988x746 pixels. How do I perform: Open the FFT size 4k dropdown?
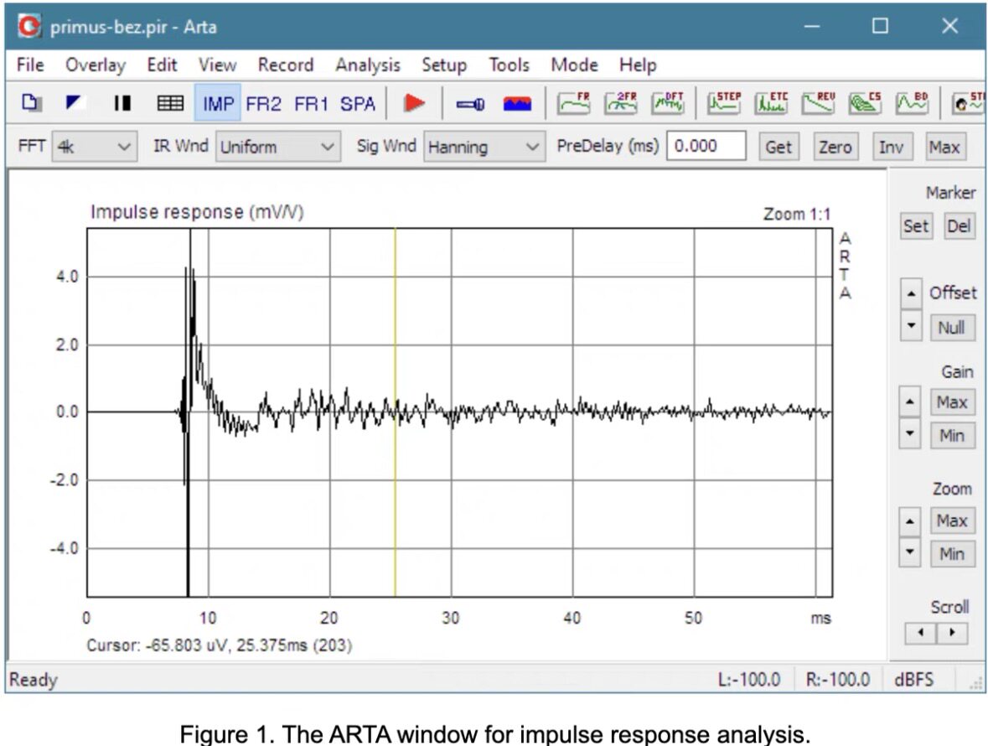click(x=95, y=147)
